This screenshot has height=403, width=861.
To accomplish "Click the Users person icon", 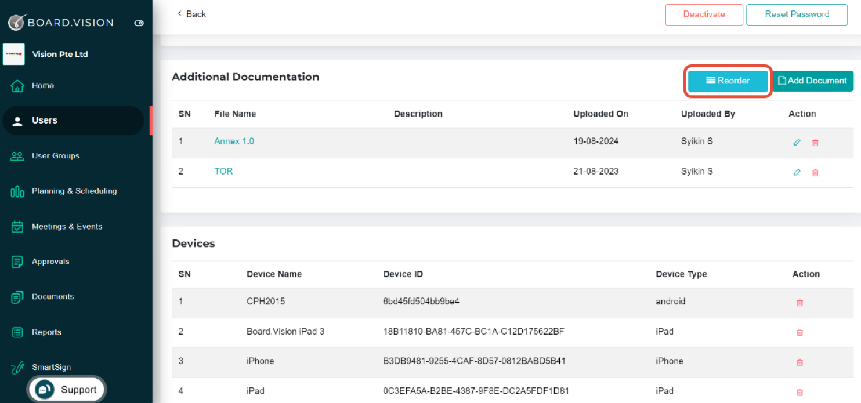I will (17, 121).
